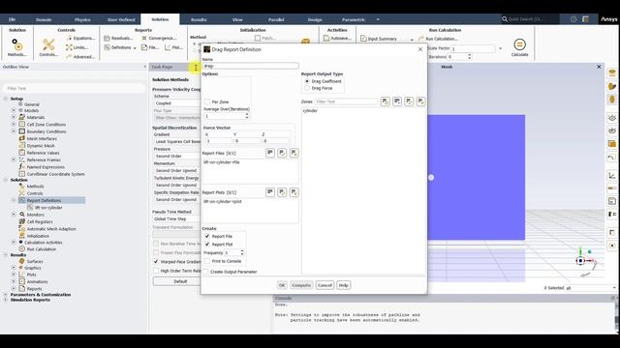Image resolution: width=620 pixels, height=348 pixels.
Task: Enable the Per Zone checkbox
Action: 207,101
